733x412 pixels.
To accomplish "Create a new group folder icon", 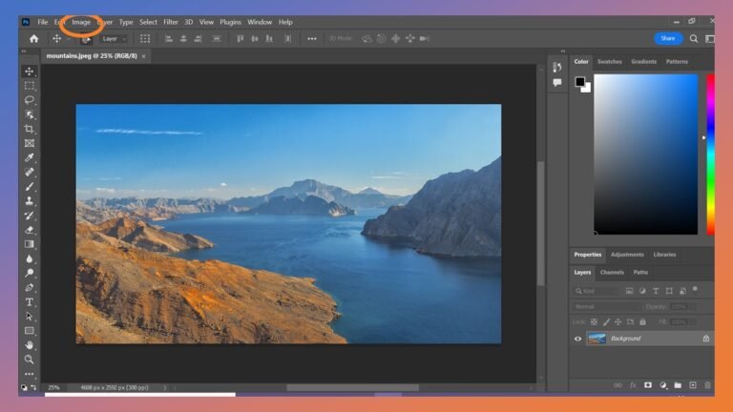I will pos(678,385).
